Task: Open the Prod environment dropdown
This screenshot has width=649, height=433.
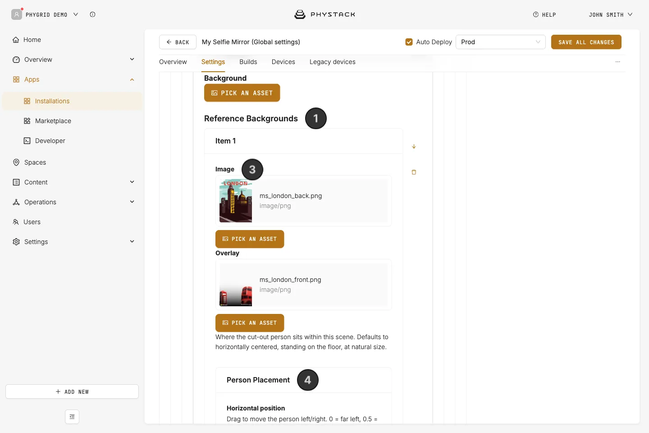Action: (x=501, y=42)
